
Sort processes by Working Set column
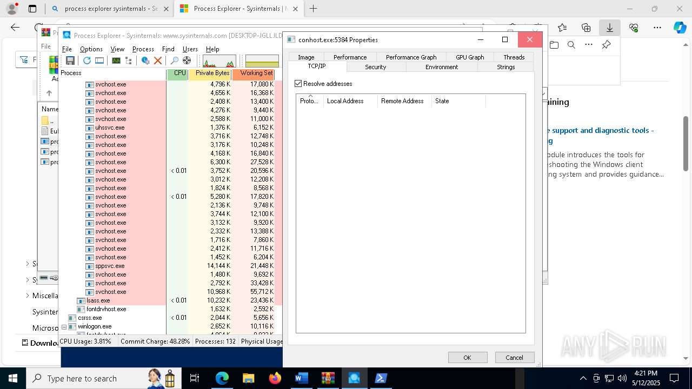(254, 74)
